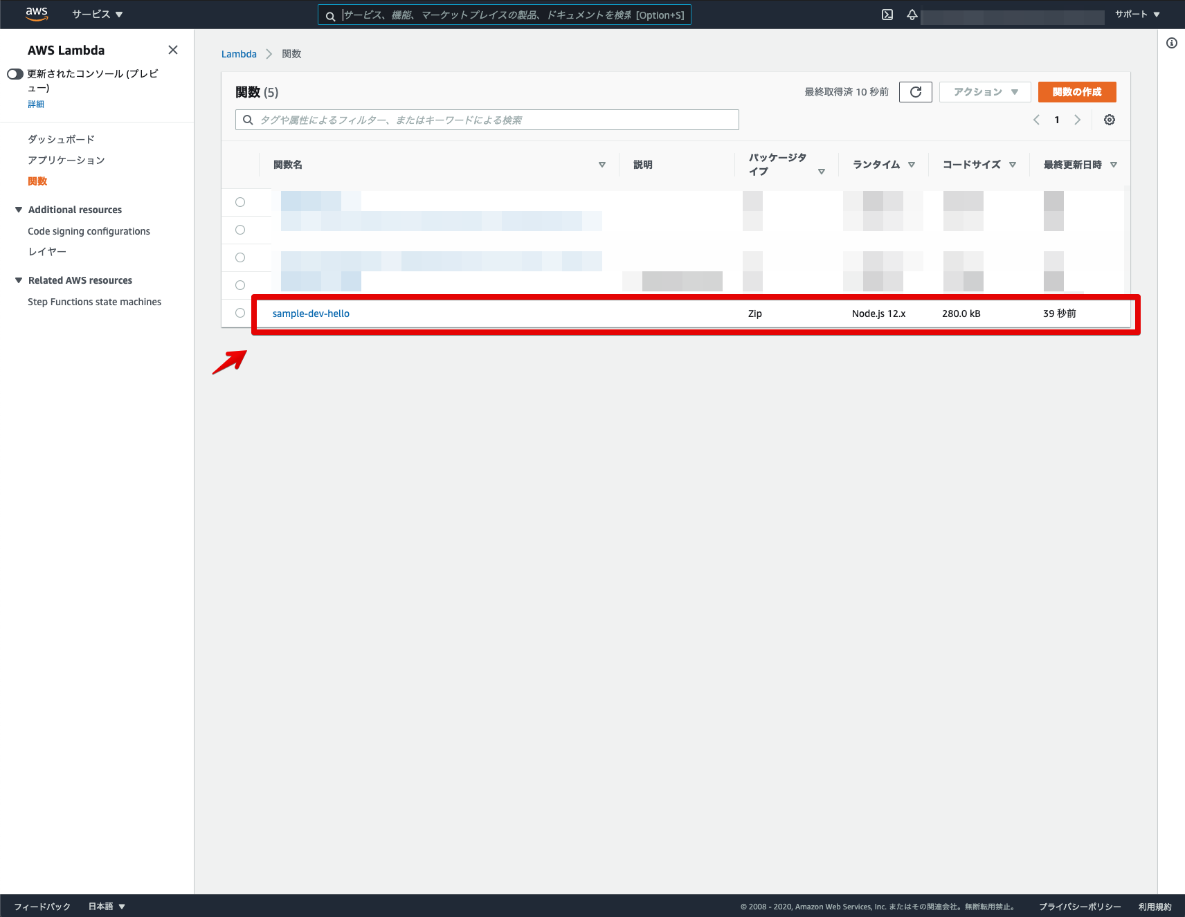
Task: Open the 日本語 language dropdown
Action: click(x=107, y=907)
